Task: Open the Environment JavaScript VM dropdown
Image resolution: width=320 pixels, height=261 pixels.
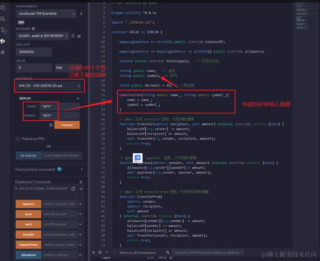Action: (46, 14)
